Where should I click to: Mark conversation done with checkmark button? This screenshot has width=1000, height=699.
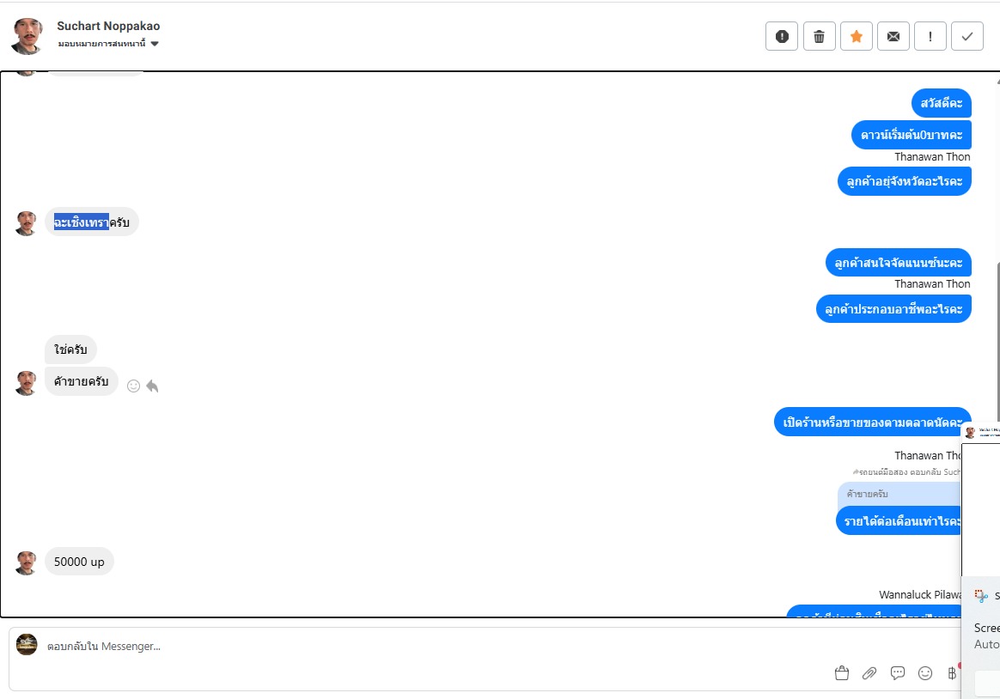pyautogui.click(x=967, y=36)
